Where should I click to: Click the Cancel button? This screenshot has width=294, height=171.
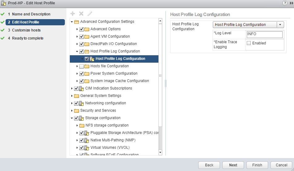pos(281,165)
